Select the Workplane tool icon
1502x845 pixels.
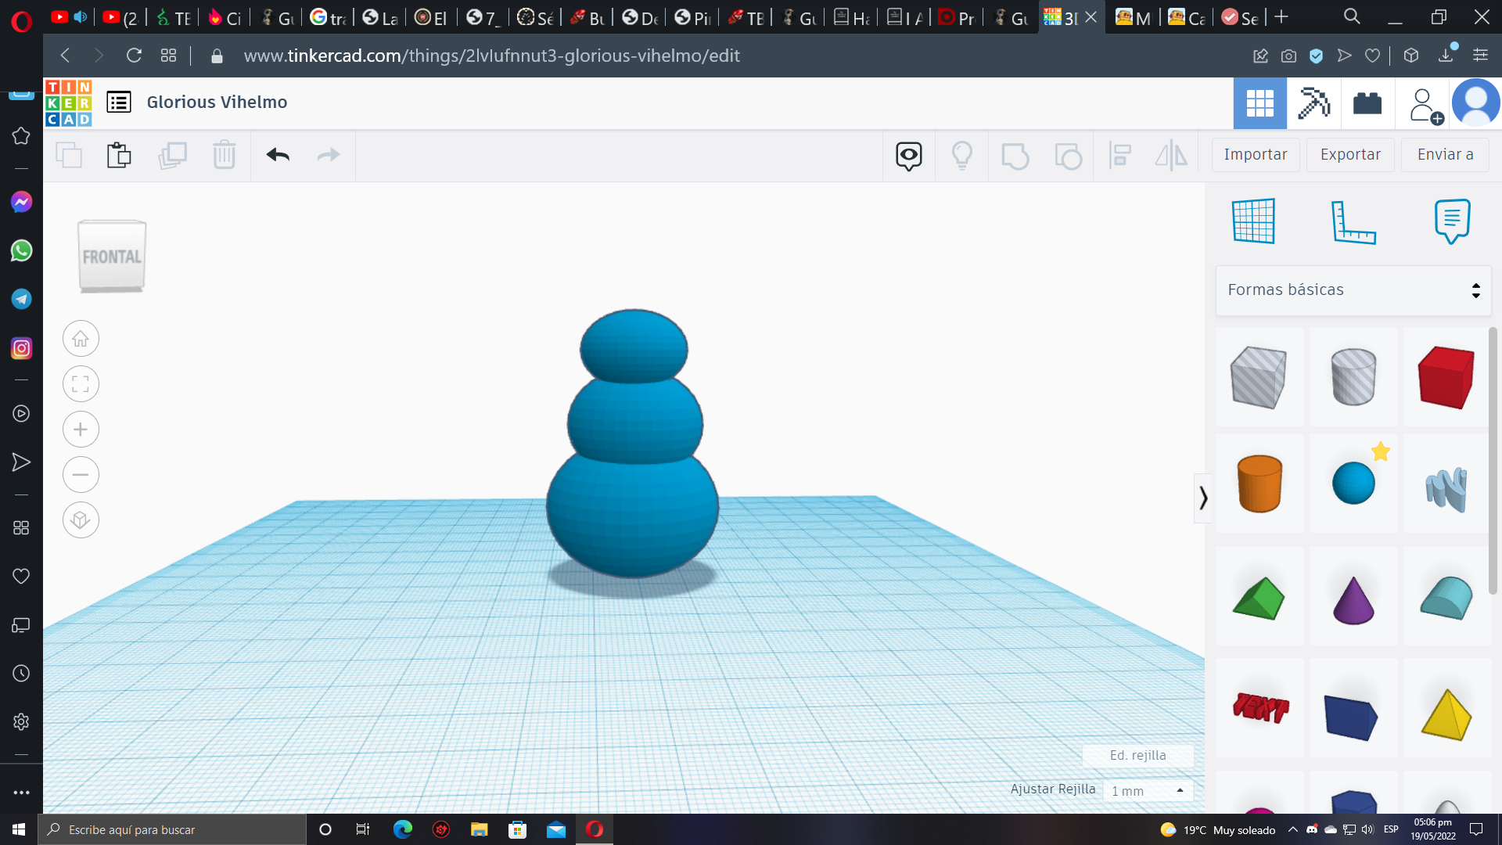(x=1253, y=221)
